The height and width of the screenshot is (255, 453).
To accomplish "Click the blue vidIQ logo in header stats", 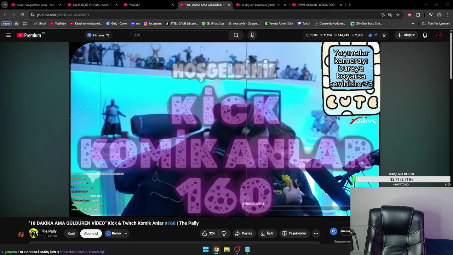I will tap(370, 35).
